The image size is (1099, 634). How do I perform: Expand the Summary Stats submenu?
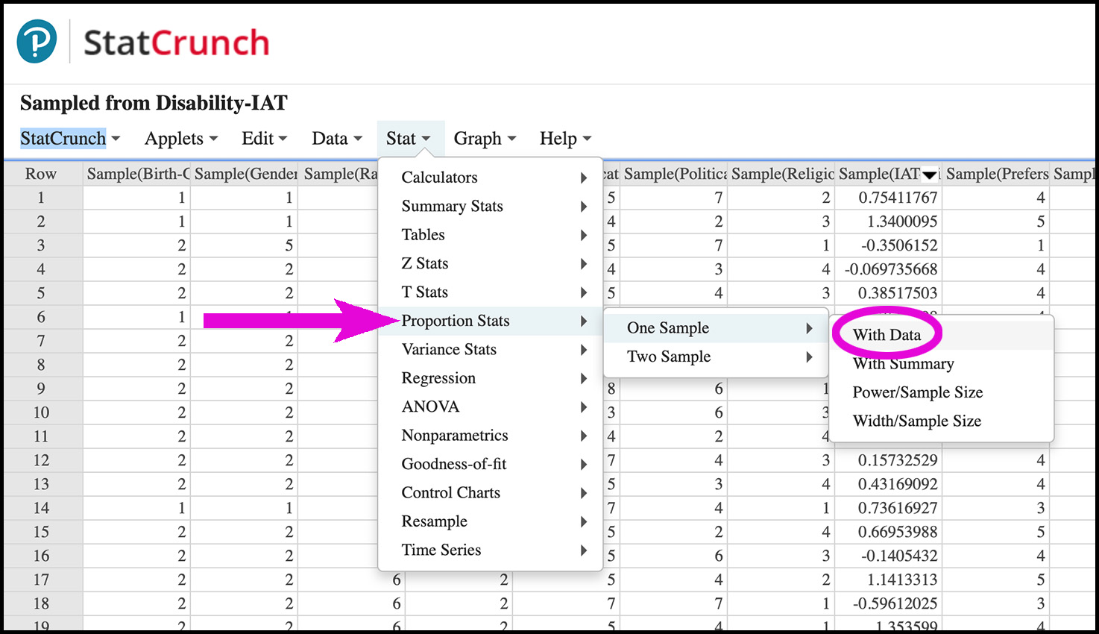(491, 206)
